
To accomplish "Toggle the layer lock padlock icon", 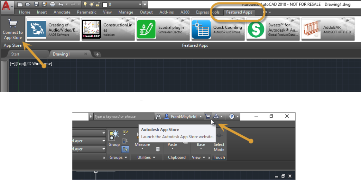I will (x=98, y=4).
